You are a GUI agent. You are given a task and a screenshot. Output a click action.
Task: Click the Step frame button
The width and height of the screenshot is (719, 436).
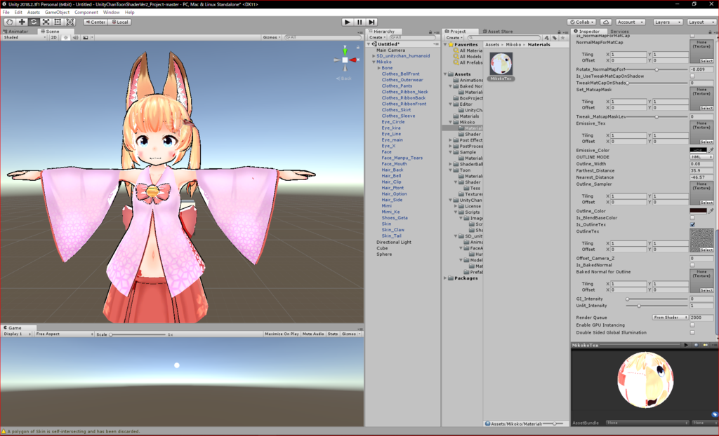point(372,22)
